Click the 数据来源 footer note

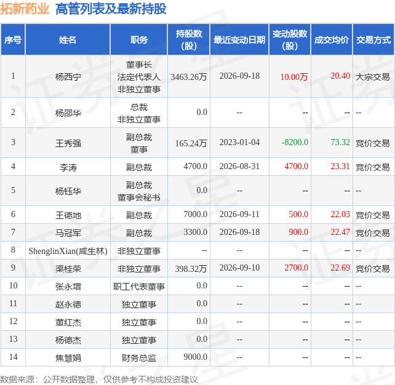tap(98, 379)
